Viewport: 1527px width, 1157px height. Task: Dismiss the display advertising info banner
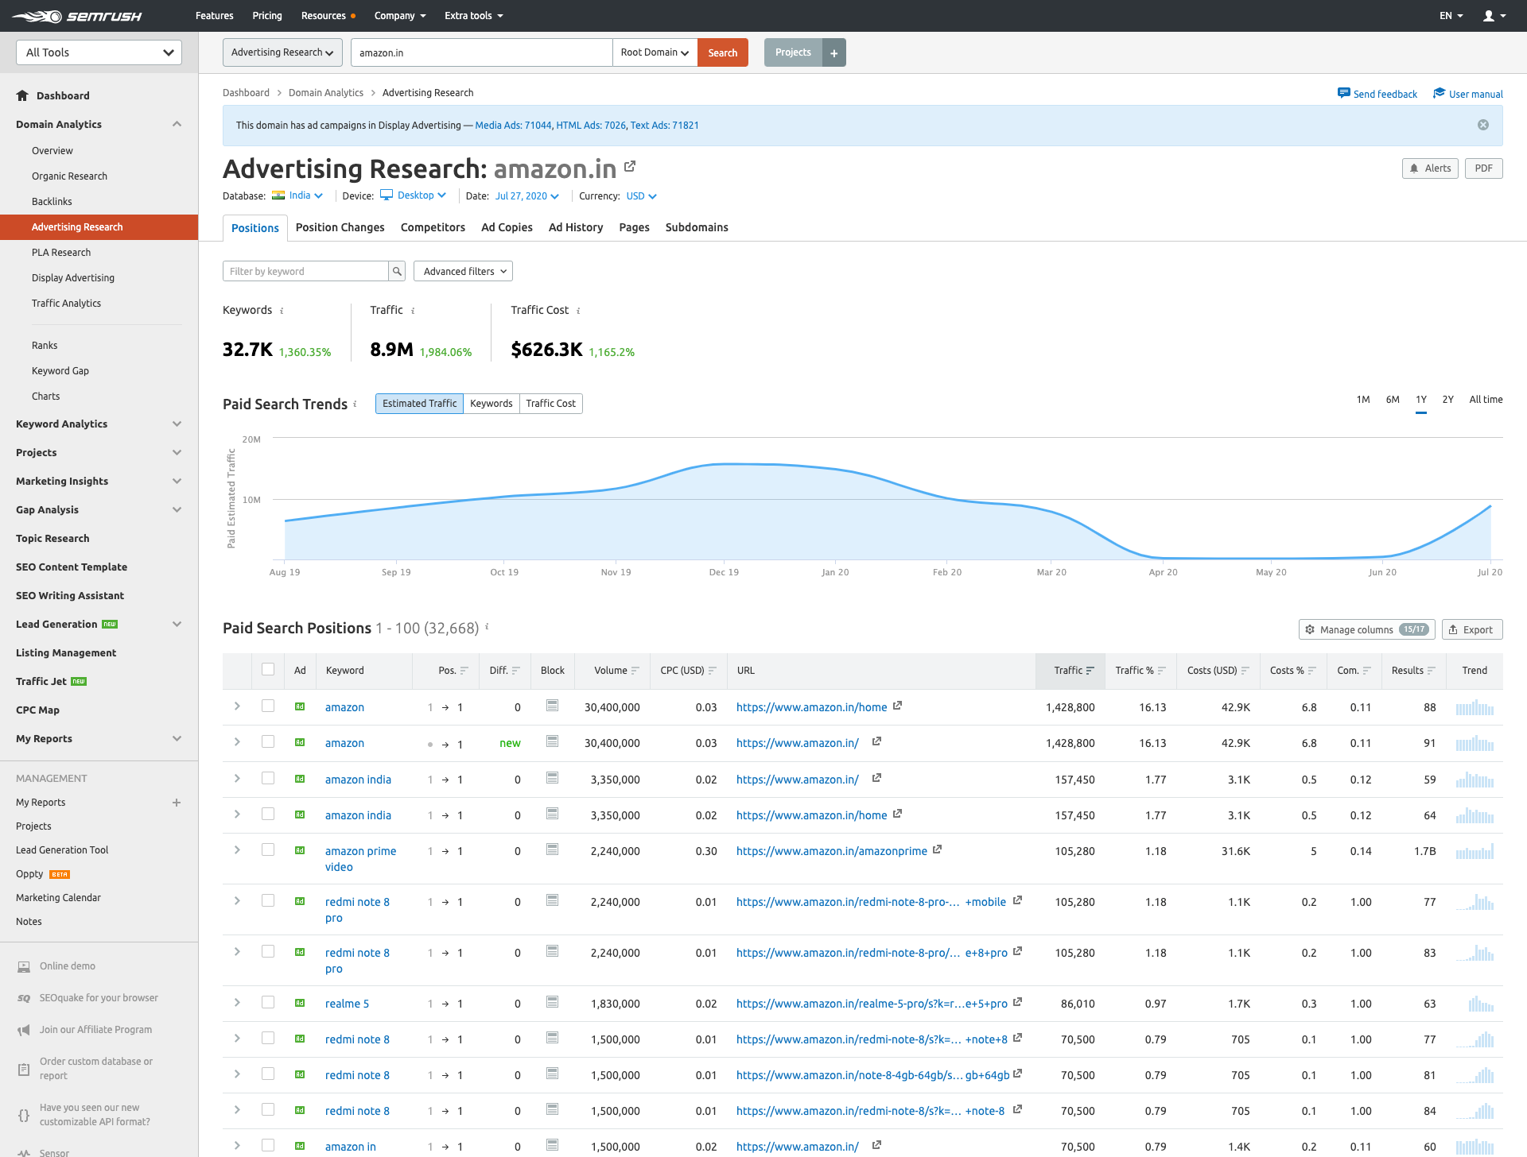coord(1482,125)
